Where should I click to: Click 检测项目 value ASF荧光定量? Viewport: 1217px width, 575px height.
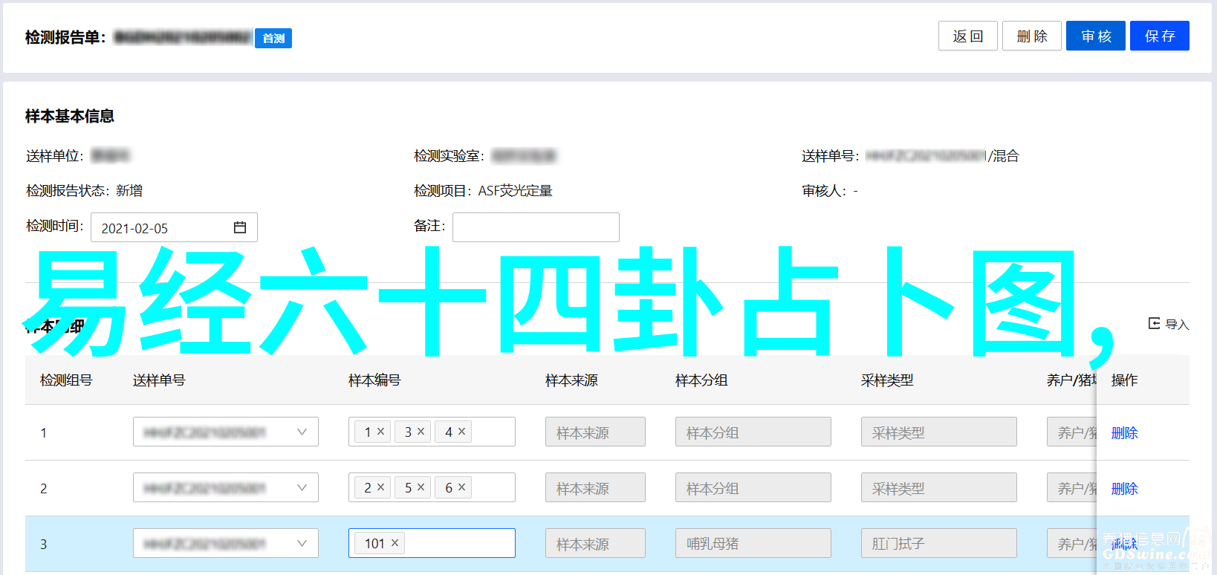click(x=515, y=191)
